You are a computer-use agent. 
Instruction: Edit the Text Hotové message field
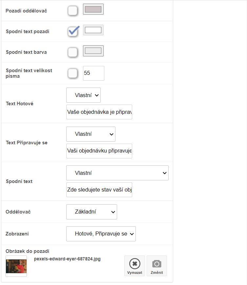99,112
